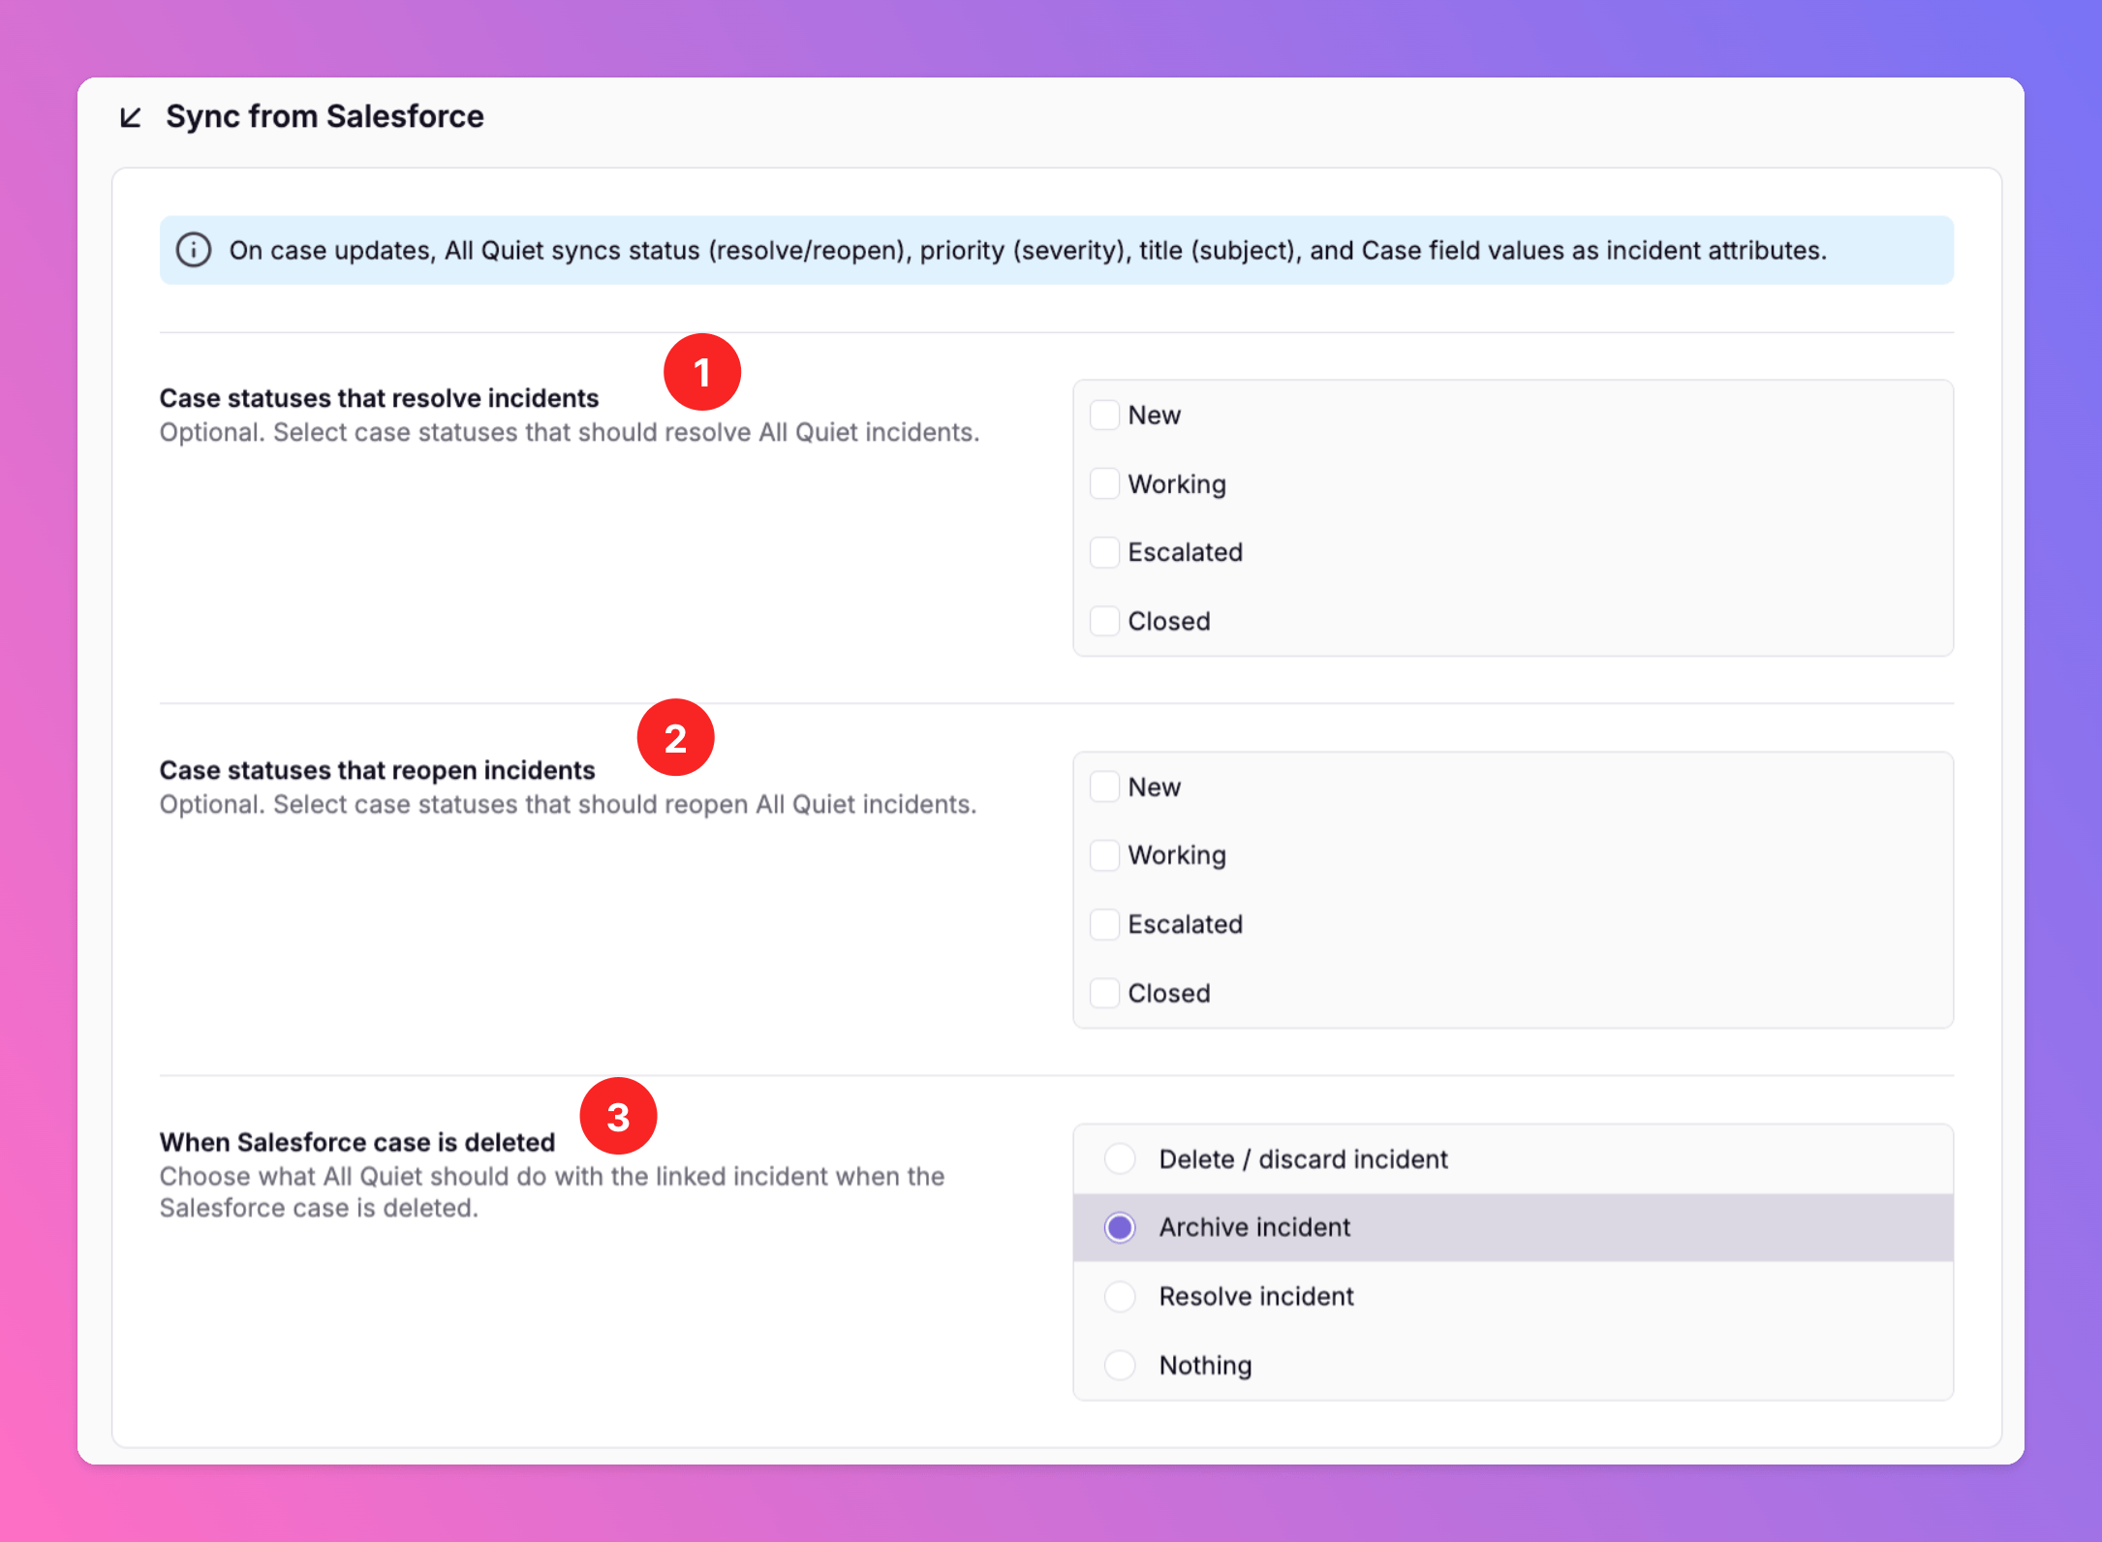2102x1542 pixels.
Task: Click the info icon in the blue banner
Action: (x=194, y=250)
